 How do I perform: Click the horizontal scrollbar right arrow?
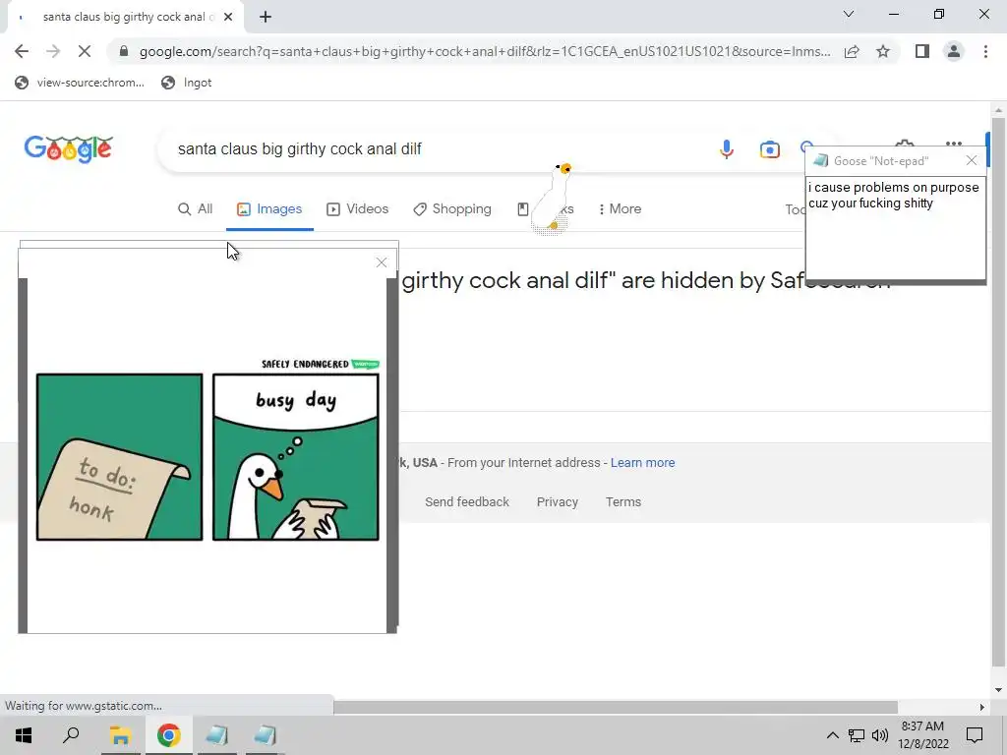tap(982, 707)
